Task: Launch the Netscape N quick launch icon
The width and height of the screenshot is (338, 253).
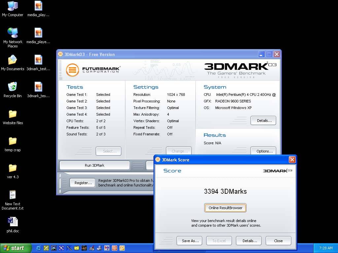Action: [x=54, y=248]
